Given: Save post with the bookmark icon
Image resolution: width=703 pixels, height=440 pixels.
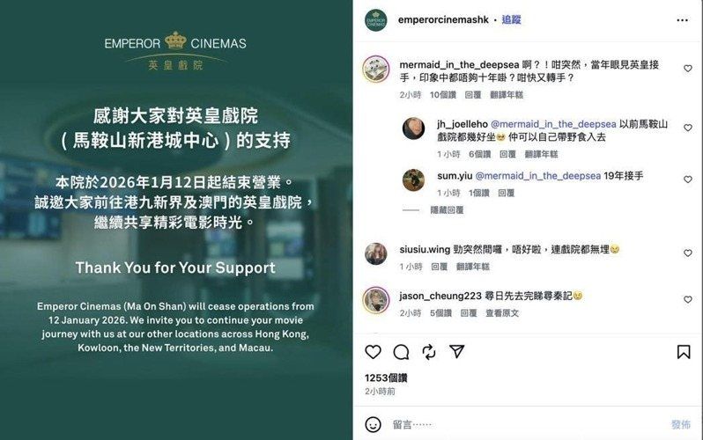Looking at the screenshot, I should coord(684,352).
